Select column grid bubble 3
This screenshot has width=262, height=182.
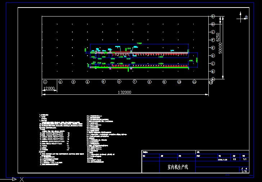point(73,82)
